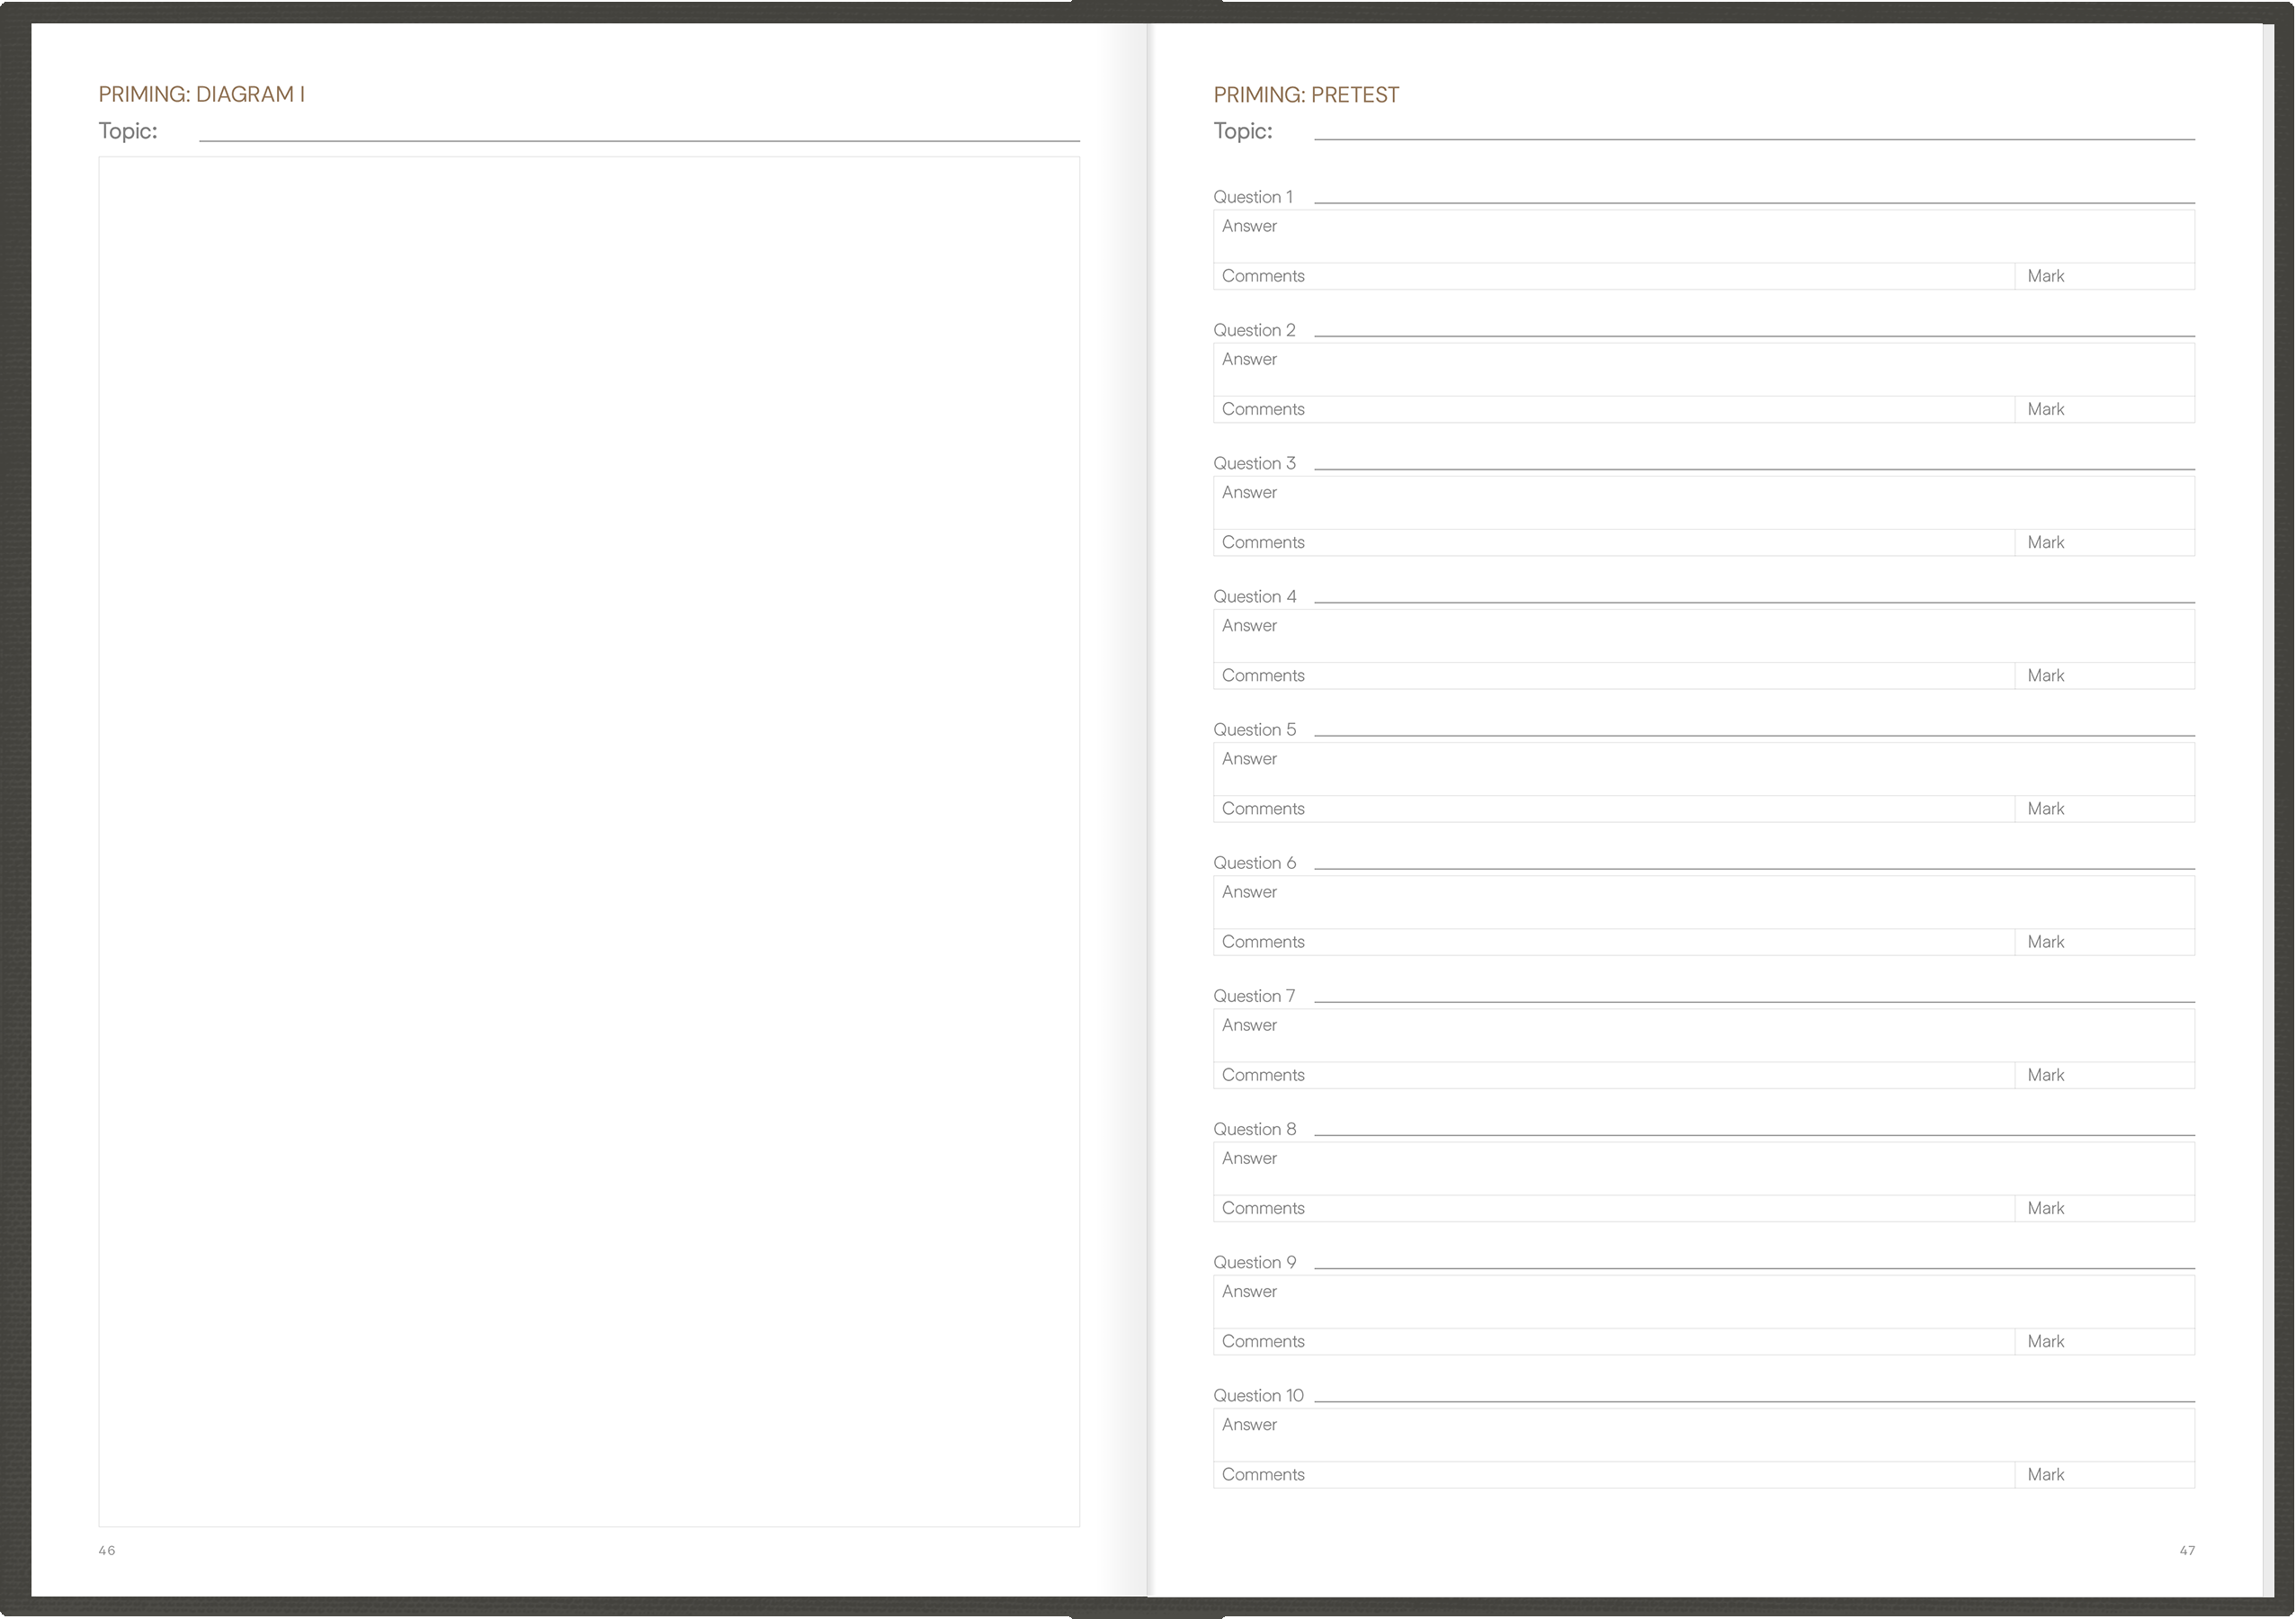Image resolution: width=2296 pixels, height=1619 pixels.
Task: Click page number 47
Action: 2187,1551
